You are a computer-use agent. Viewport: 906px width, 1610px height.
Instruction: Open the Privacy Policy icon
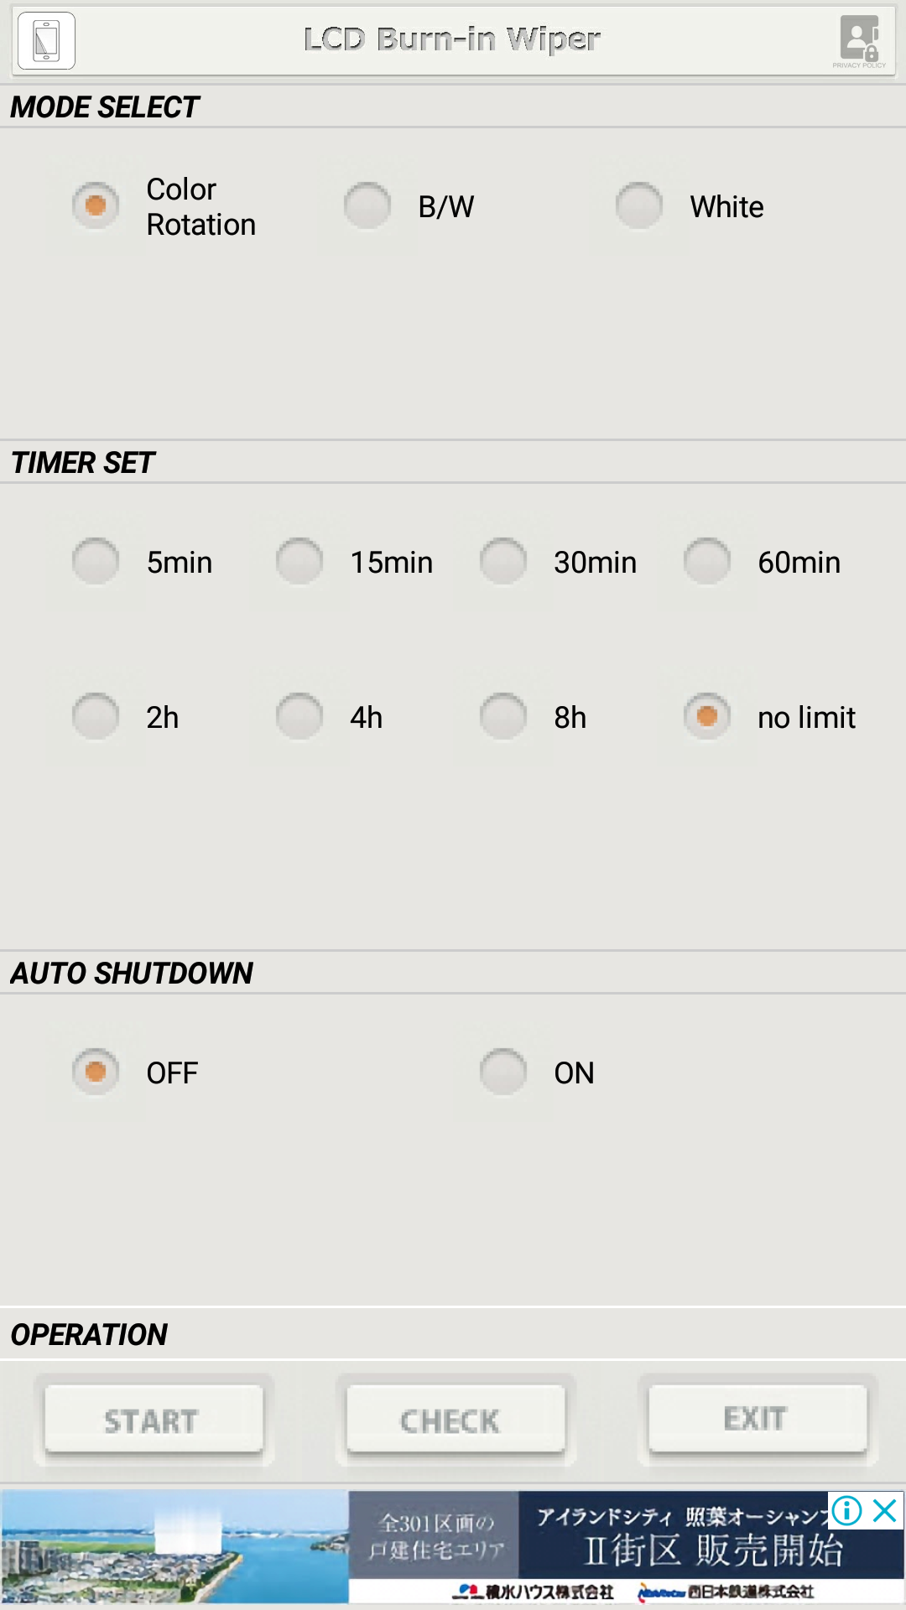coord(859,40)
